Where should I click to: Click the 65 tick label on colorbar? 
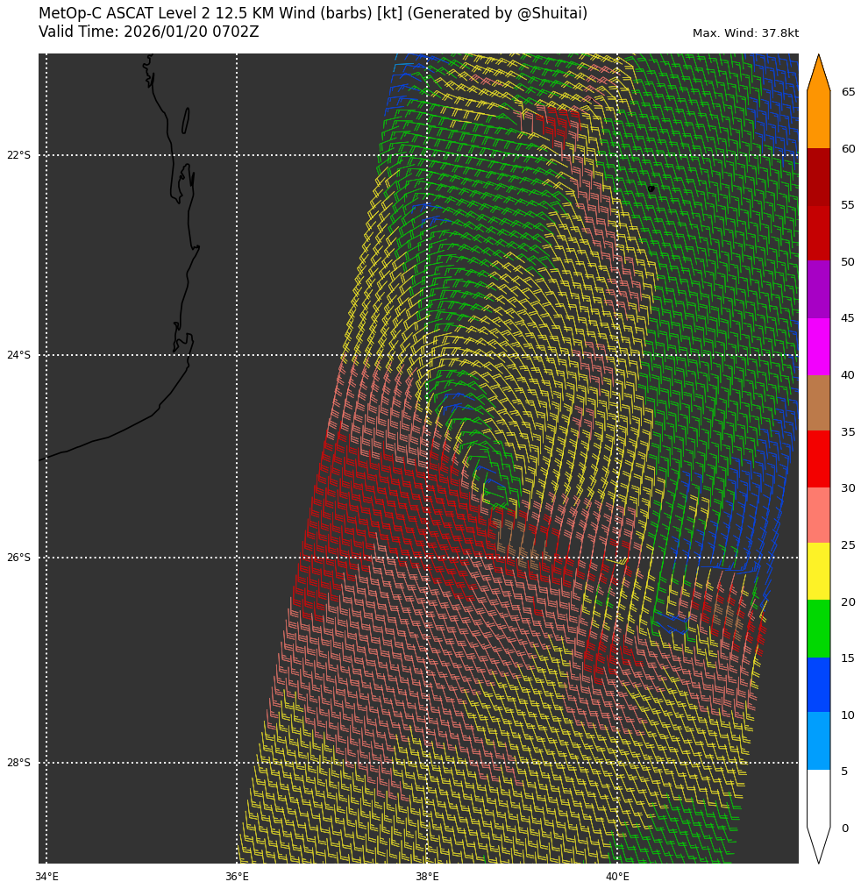click(x=848, y=92)
